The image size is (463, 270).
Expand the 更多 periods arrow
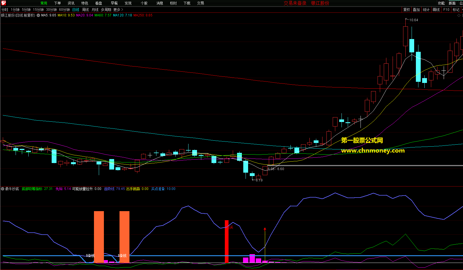[x=122, y=10]
